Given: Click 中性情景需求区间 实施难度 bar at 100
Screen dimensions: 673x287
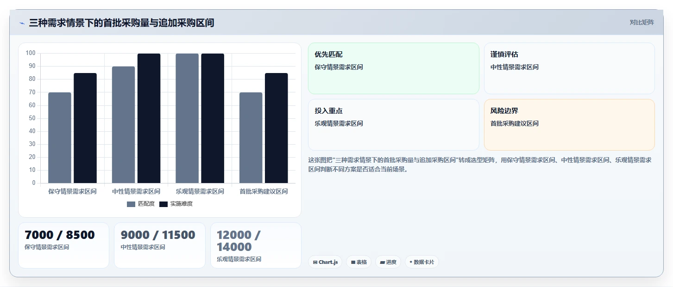Looking at the screenshot, I should coord(149,118).
